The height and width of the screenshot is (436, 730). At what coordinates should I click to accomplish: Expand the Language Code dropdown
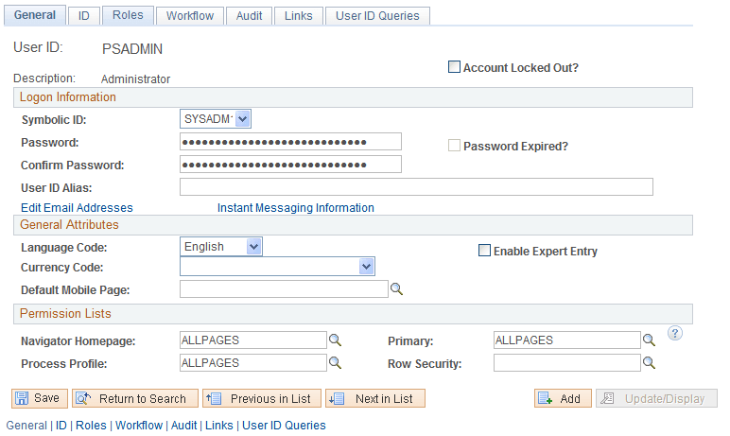coord(252,247)
